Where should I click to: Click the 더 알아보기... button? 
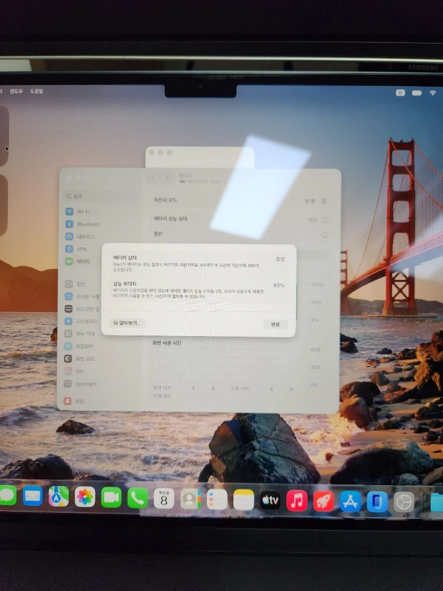127,323
